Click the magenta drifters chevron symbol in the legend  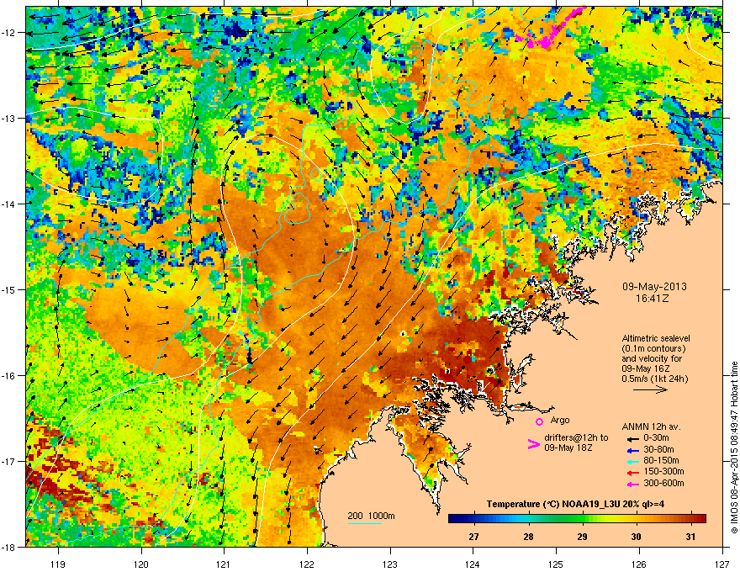pyautogui.click(x=533, y=443)
